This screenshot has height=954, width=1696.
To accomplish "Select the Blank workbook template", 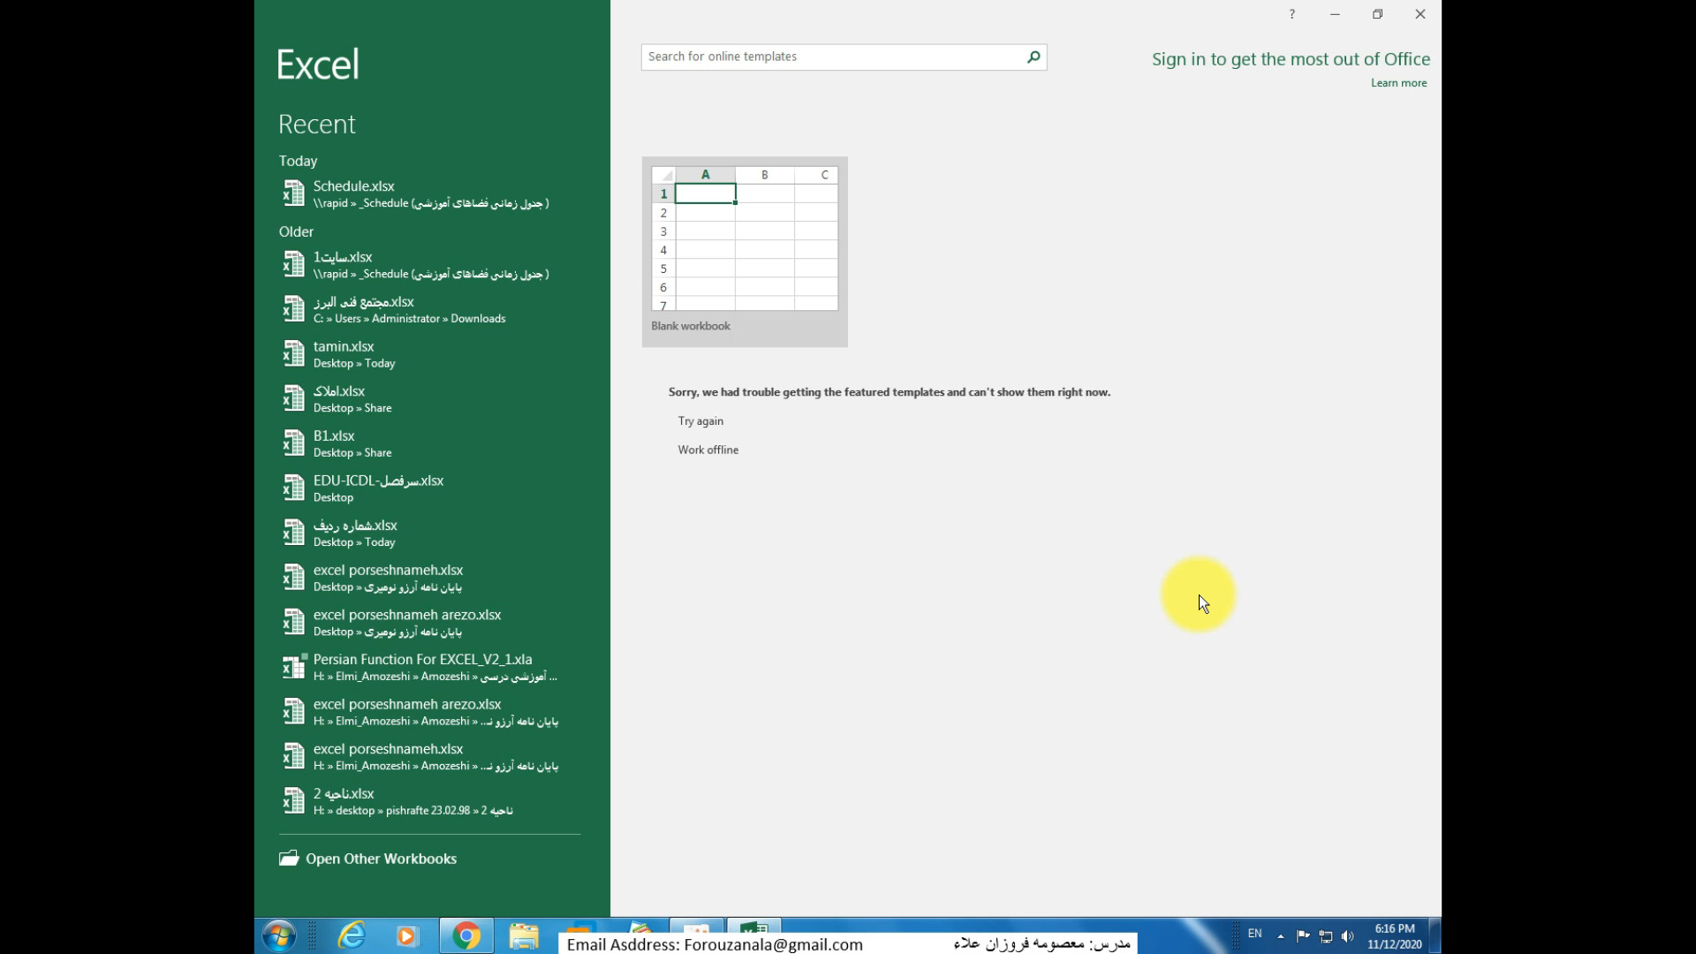I will tap(744, 252).
